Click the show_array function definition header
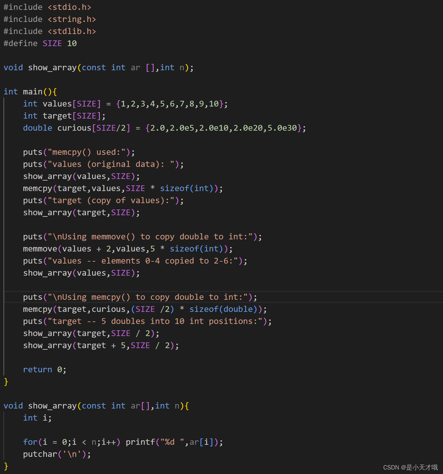The height and width of the screenshot is (474, 443). (95, 406)
